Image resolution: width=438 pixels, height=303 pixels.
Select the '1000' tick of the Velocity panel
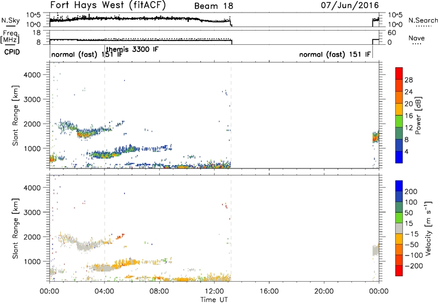coord(32,261)
